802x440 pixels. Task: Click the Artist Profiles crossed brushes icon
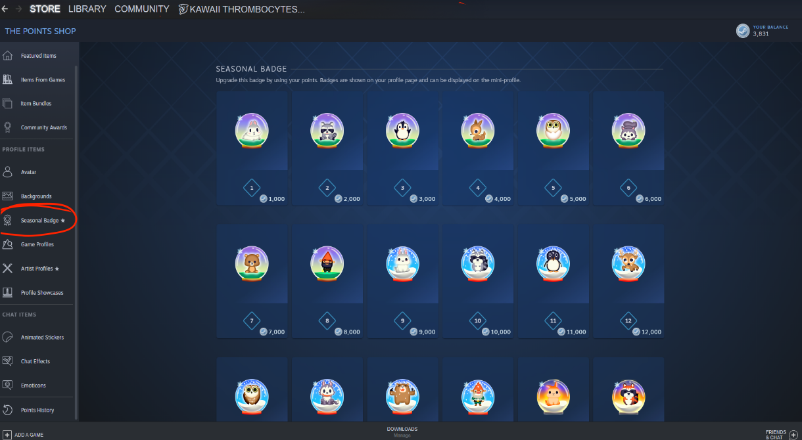8,268
